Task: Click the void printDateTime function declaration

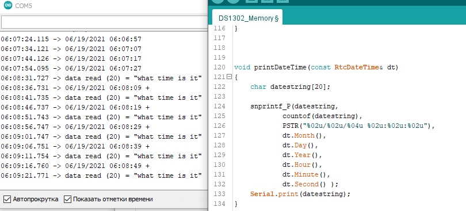Action: (316, 68)
